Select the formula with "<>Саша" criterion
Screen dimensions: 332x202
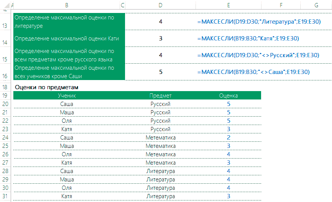(x=253, y=72)
